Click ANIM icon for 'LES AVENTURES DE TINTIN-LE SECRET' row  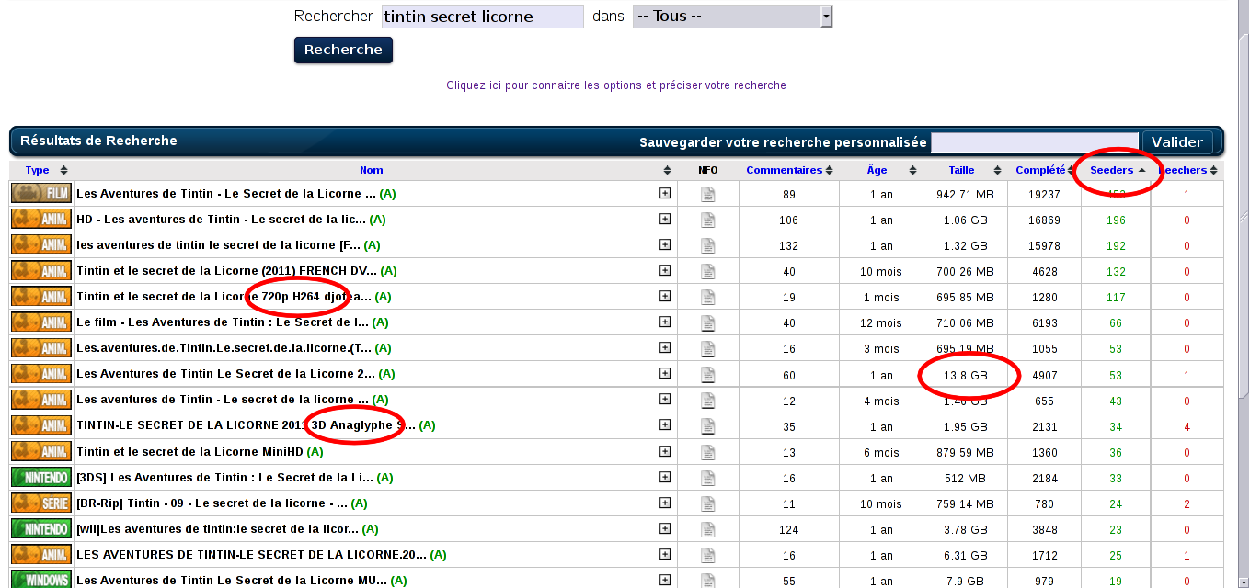(41, 554)
